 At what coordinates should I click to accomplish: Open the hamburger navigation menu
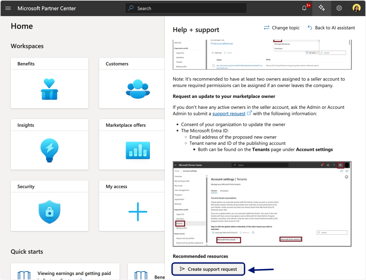pyautogui.click(x=8, y=8)
